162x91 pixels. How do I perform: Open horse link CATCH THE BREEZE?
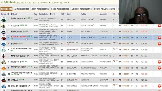tap(20, 49)
